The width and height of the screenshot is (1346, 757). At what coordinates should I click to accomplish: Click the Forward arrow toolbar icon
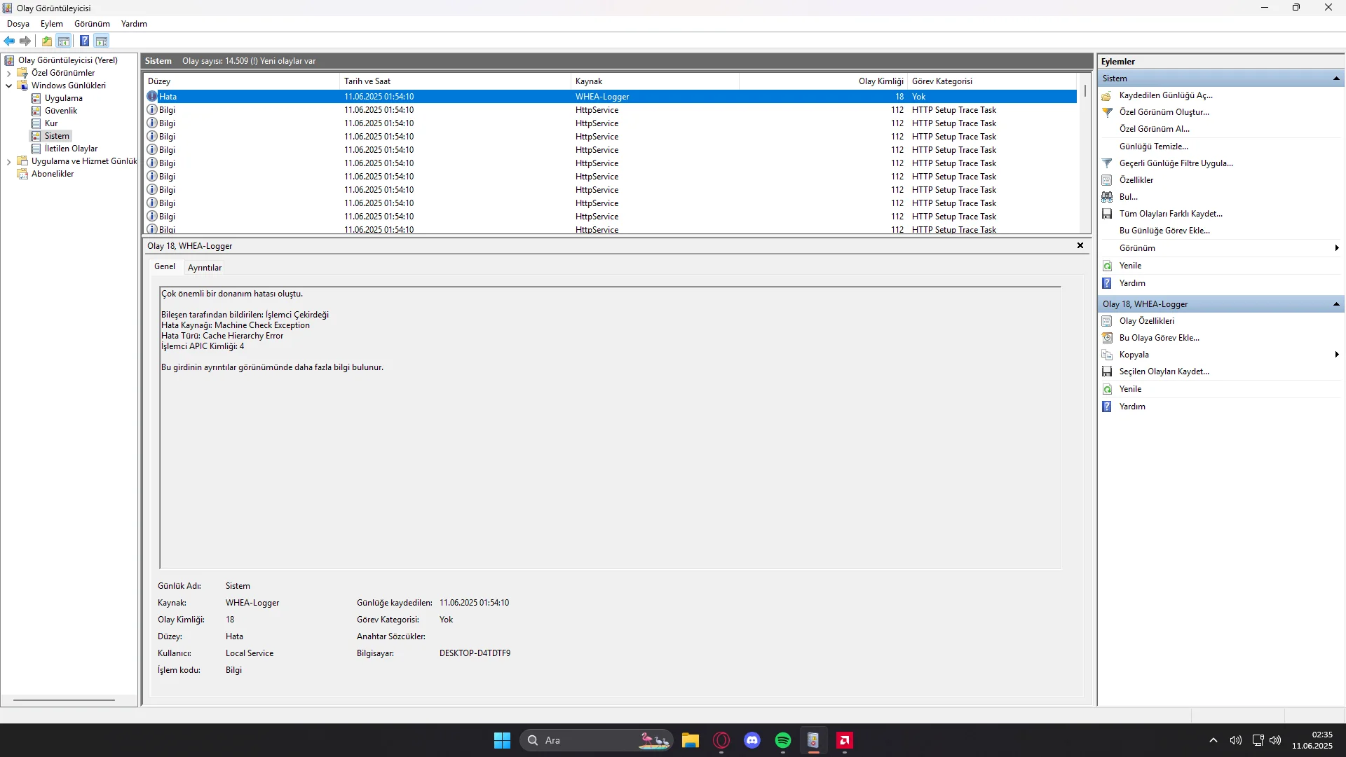point(25,41)
